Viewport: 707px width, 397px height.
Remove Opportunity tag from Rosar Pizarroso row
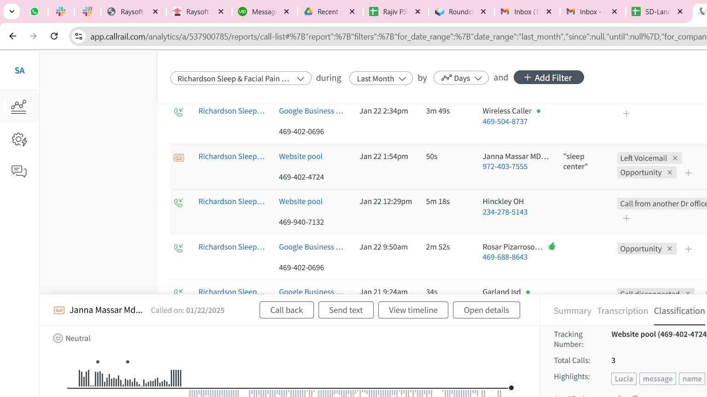click(670, 249)
